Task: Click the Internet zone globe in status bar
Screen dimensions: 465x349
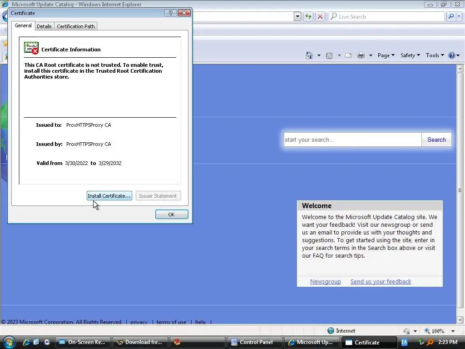Action: (x=331, y=331)
